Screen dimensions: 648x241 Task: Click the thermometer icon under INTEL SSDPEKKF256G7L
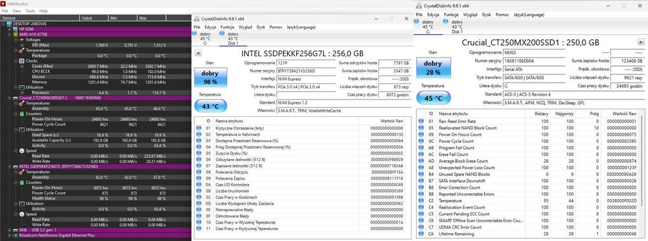pyautogui.click(x=22, y=172)
